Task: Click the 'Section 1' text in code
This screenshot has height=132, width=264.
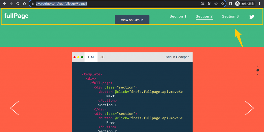Action: tap(108, 105)
